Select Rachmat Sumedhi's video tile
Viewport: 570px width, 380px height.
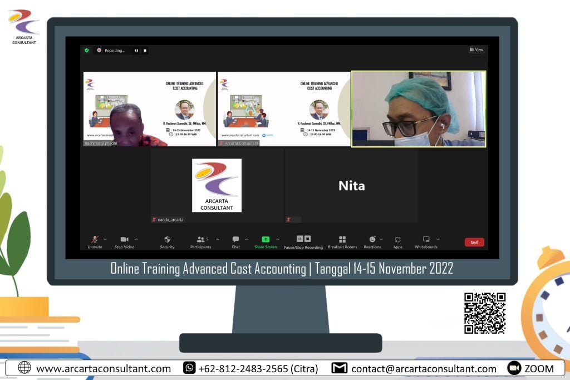pos(150,108)
